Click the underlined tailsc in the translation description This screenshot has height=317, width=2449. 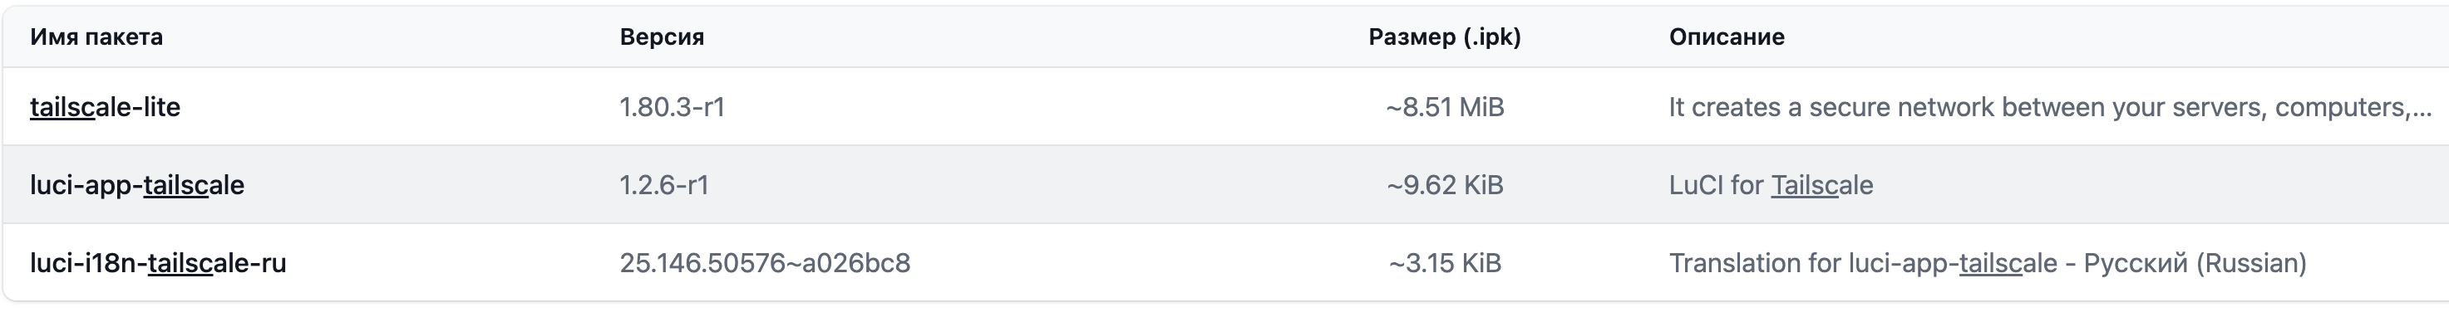click(1991, 263)
